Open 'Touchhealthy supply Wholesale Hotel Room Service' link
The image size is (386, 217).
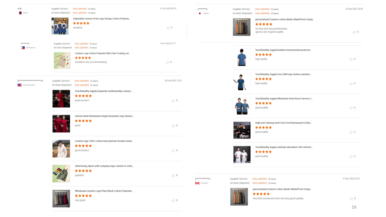click(284, 99)
